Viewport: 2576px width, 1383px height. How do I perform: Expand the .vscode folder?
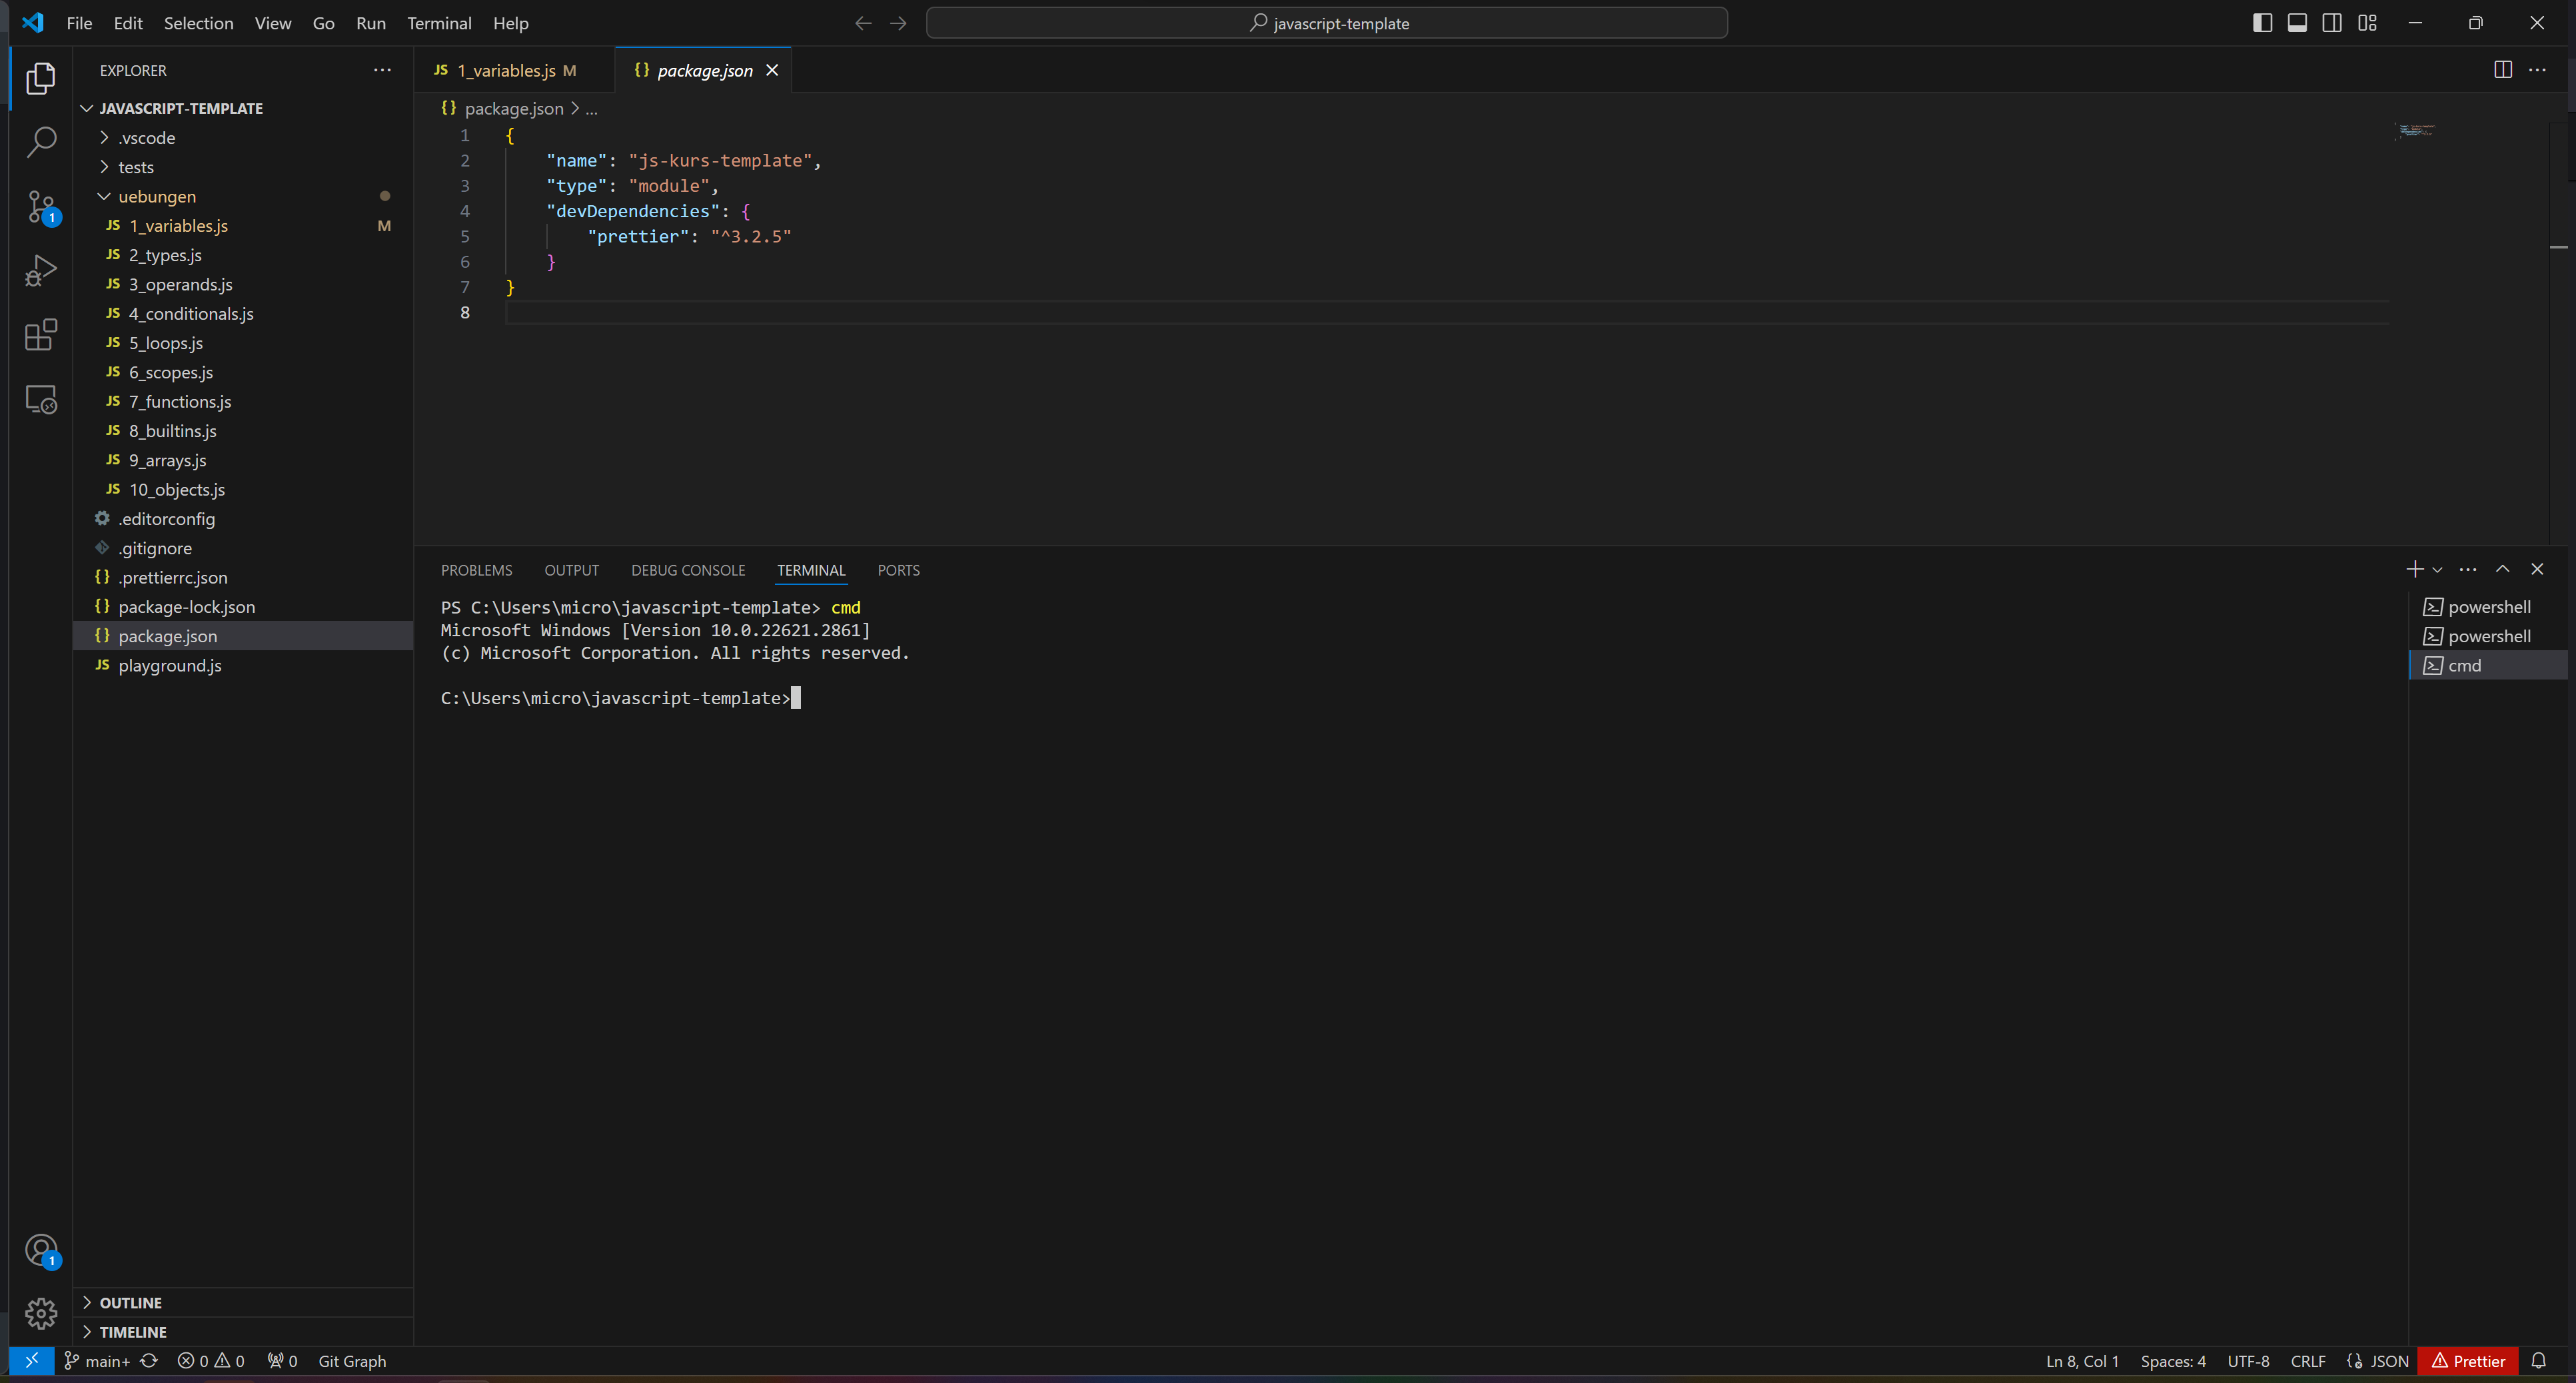[146, 138]
